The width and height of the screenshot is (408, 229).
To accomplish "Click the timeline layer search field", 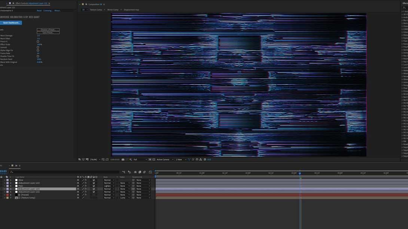I will click(x=64, y=172).
